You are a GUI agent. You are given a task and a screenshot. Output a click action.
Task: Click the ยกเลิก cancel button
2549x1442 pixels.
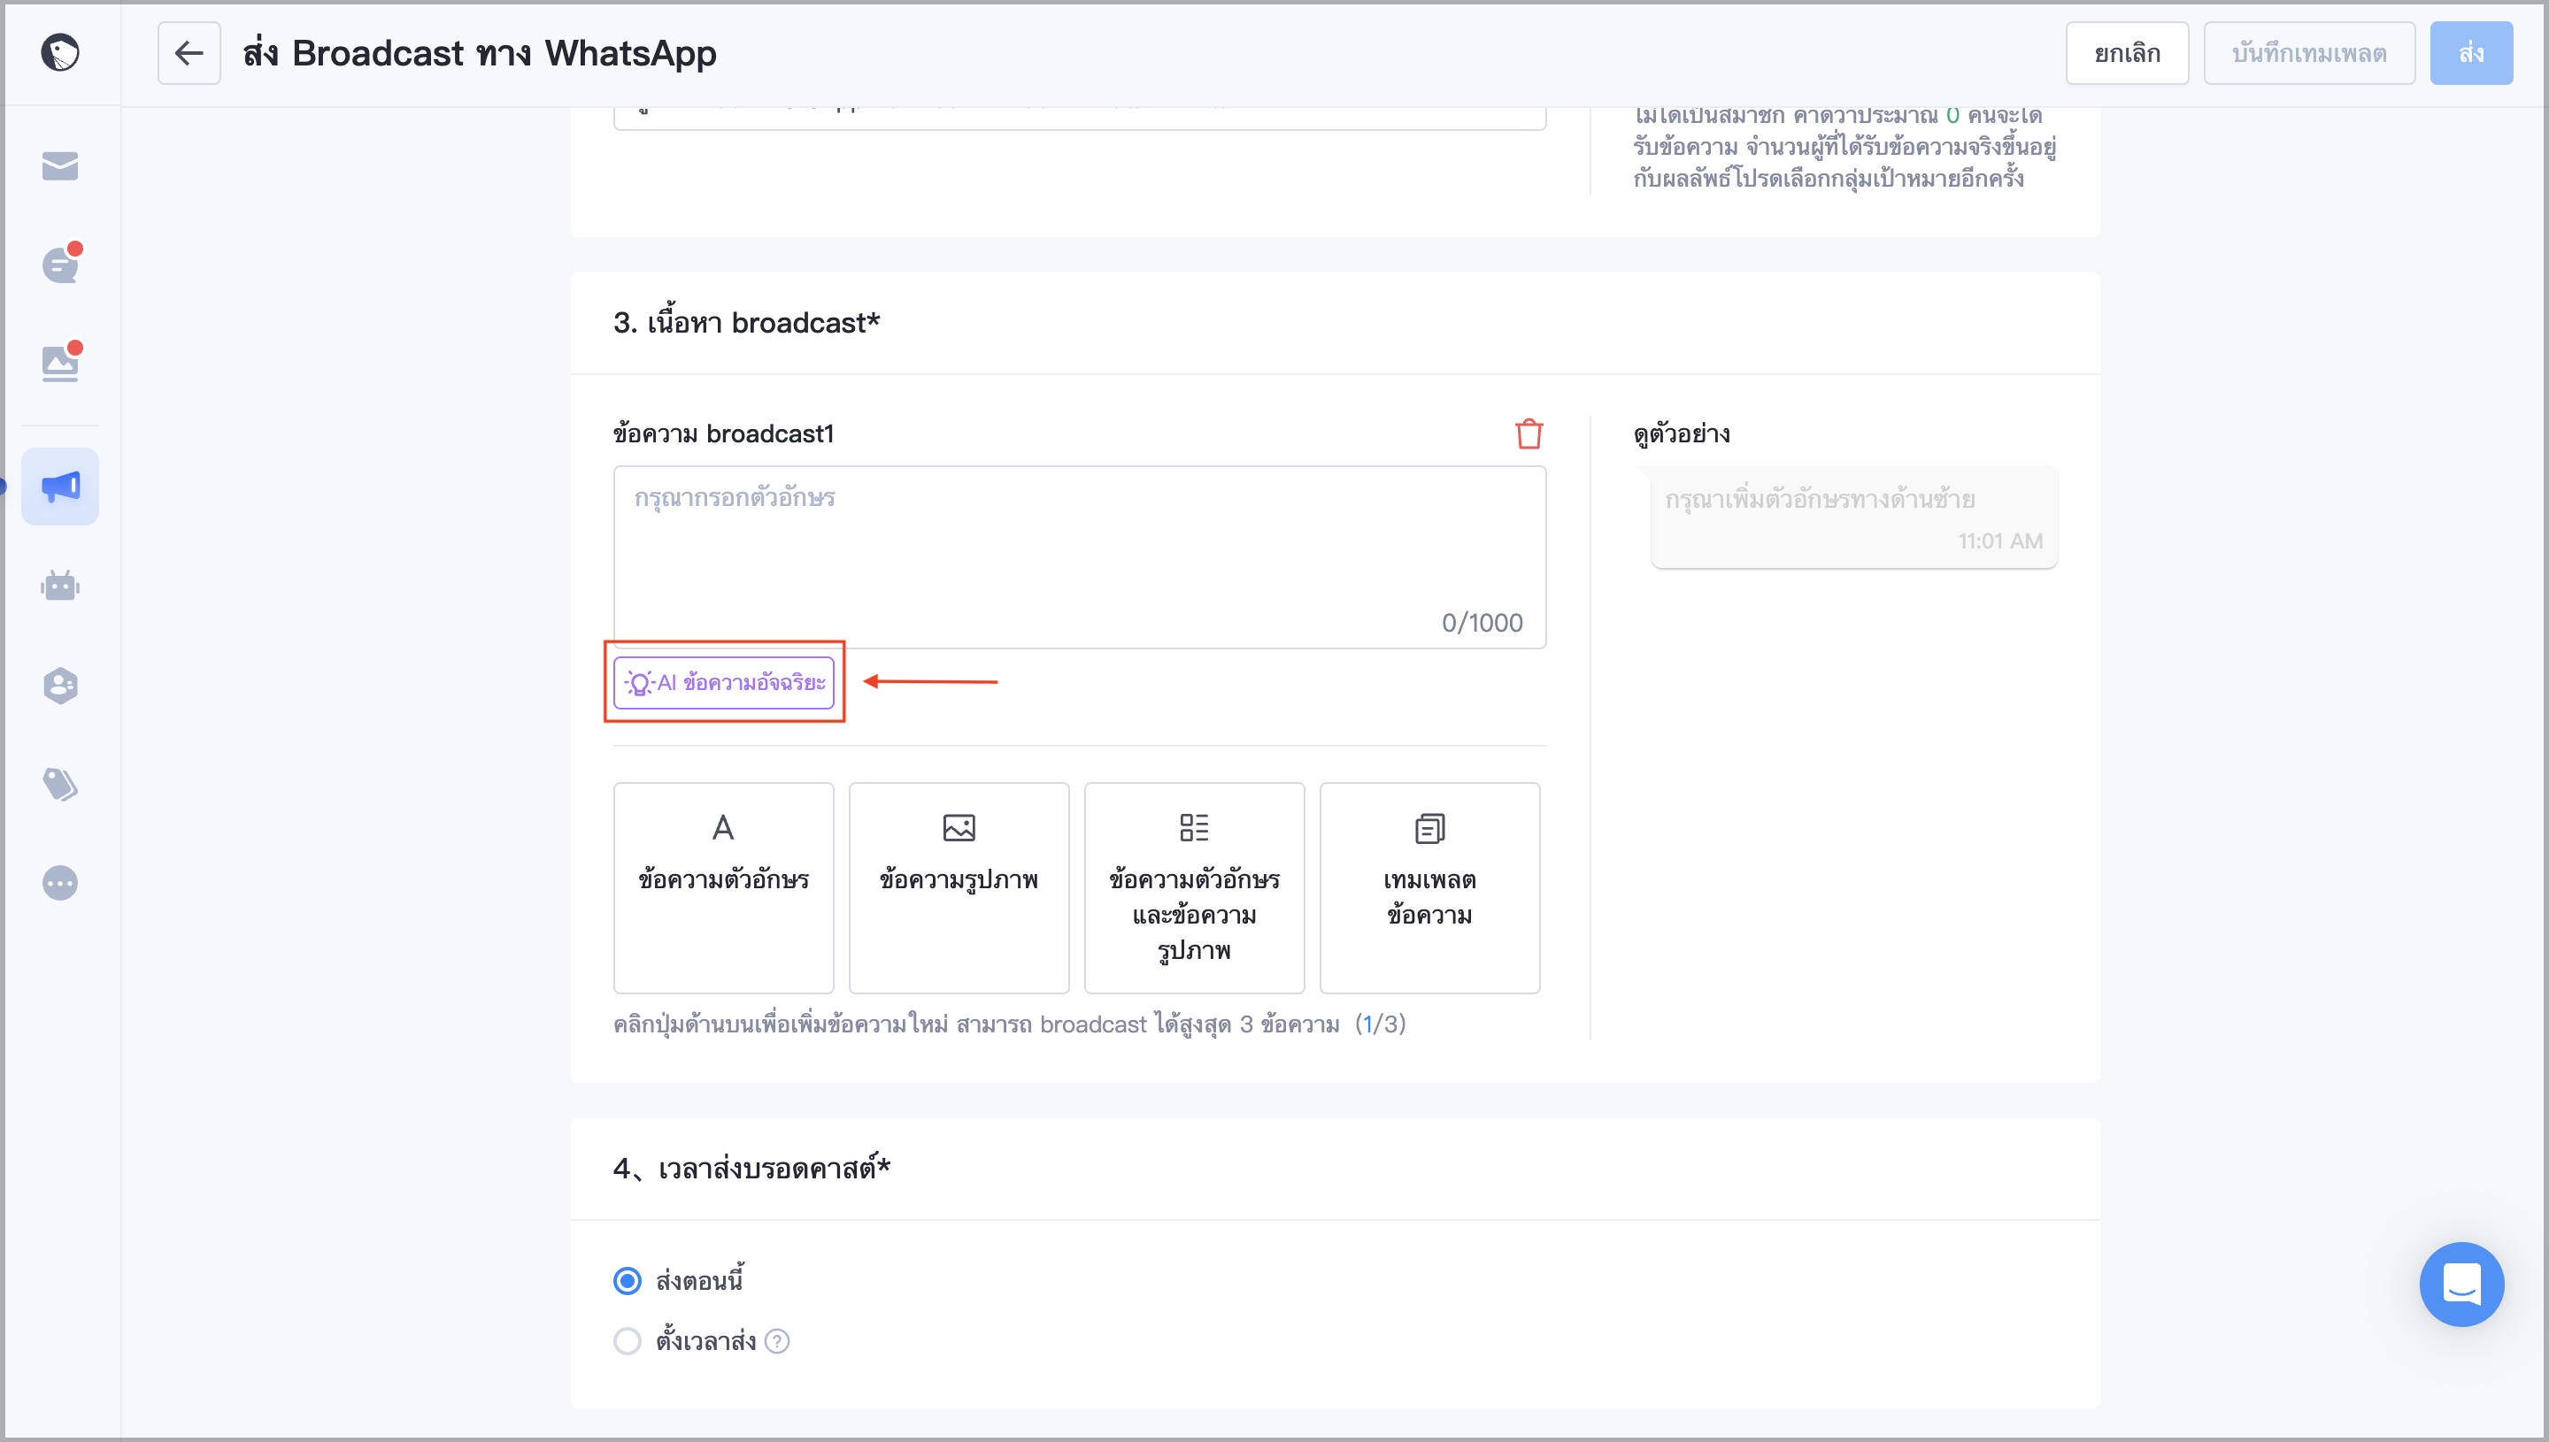click(2127, 52)
